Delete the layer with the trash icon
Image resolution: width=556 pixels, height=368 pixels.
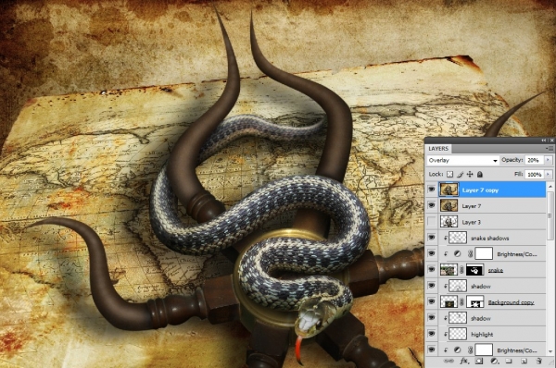538,361
